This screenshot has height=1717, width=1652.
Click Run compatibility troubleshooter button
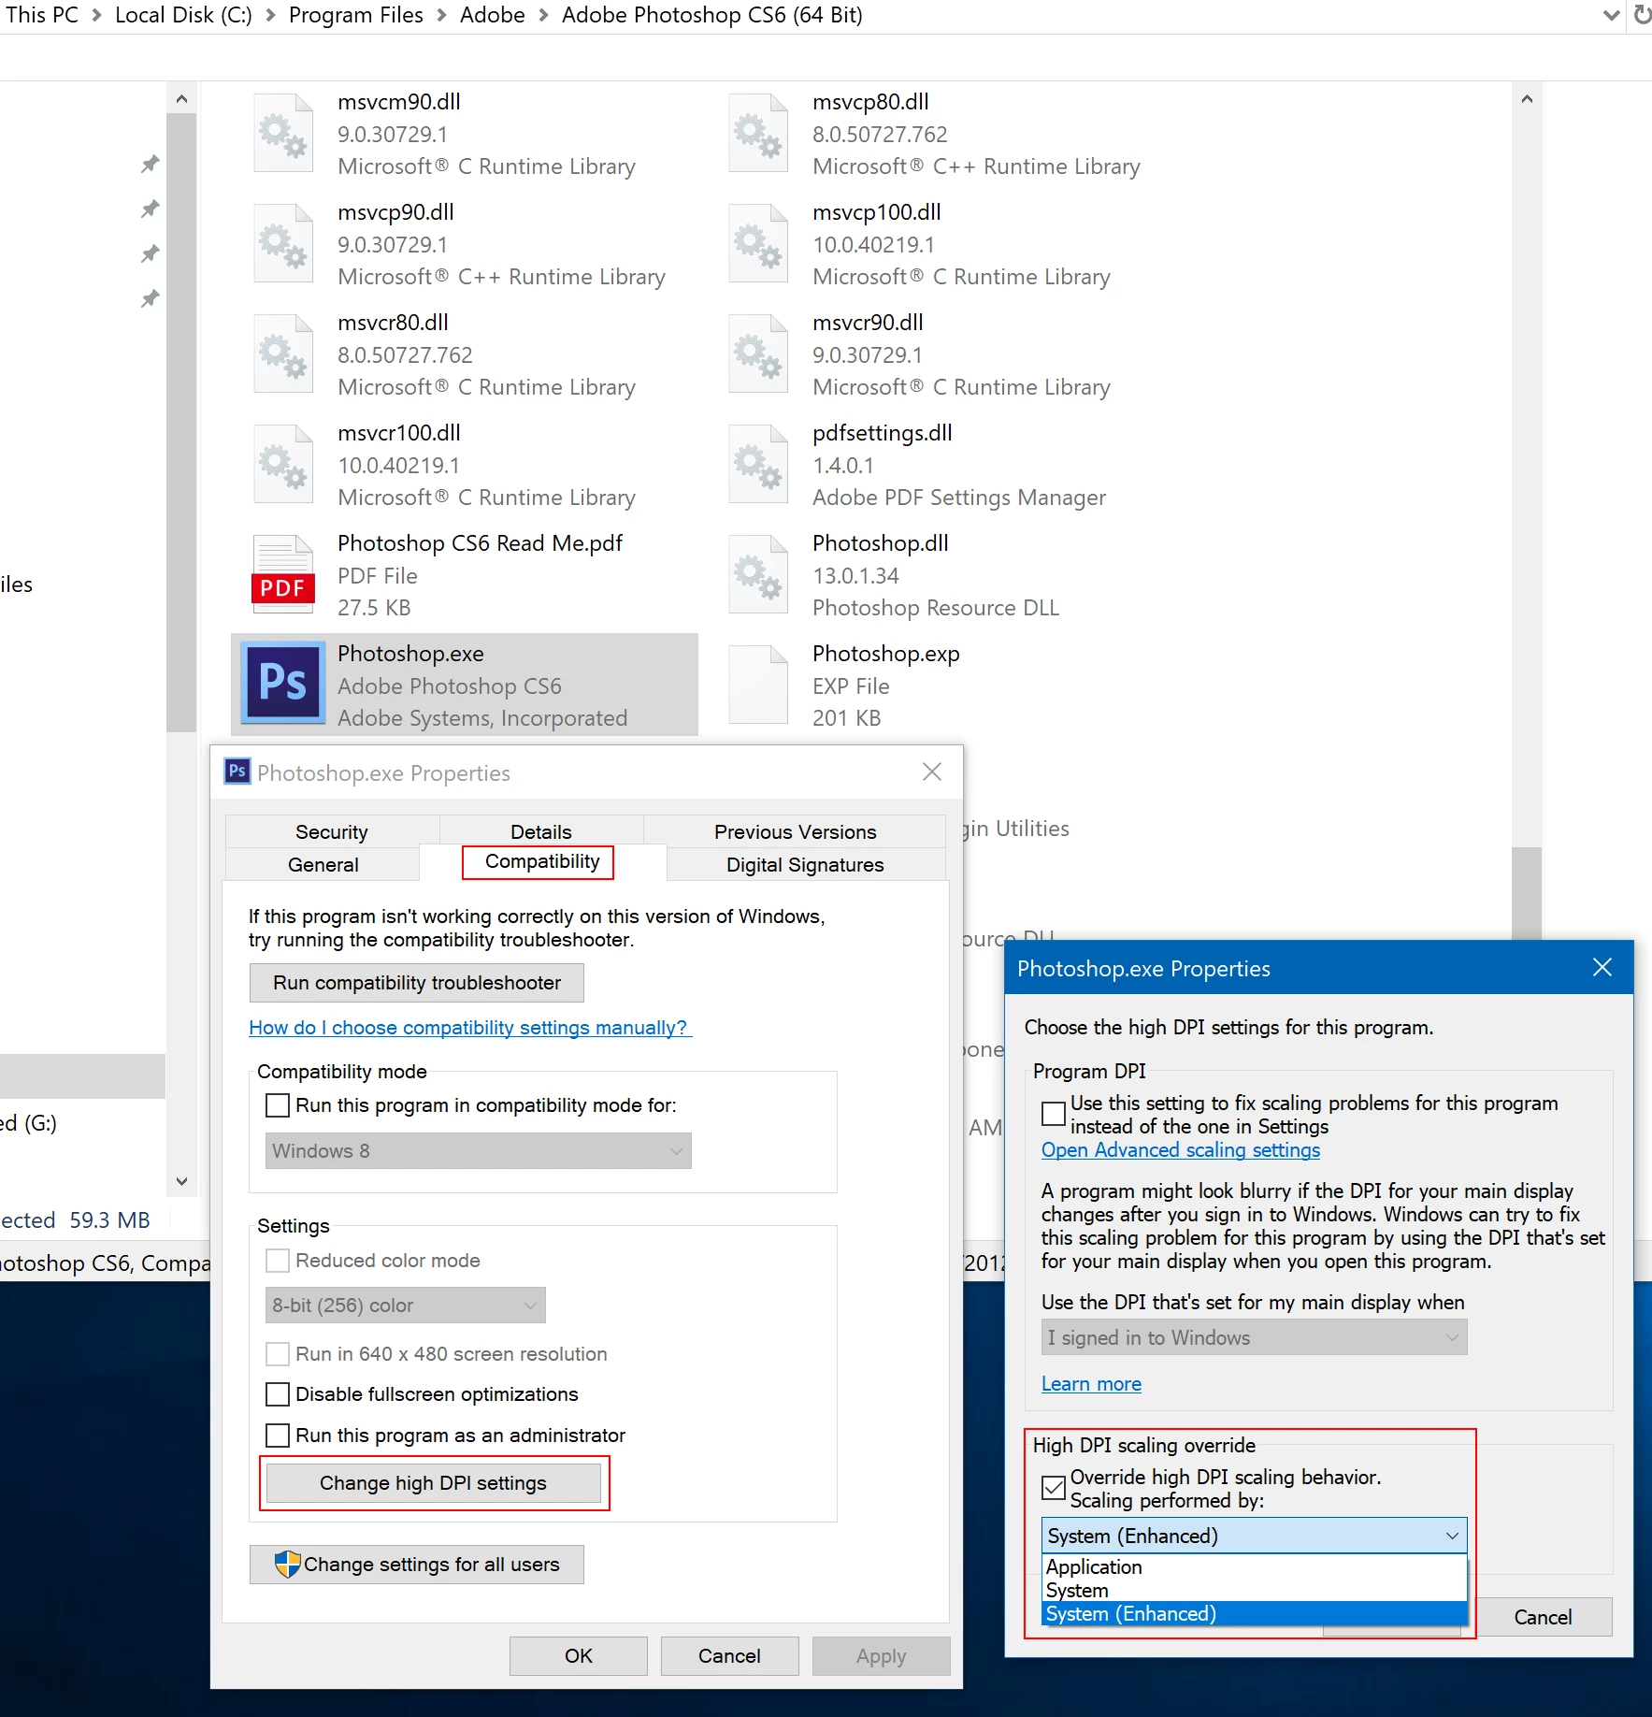[417, 983]
